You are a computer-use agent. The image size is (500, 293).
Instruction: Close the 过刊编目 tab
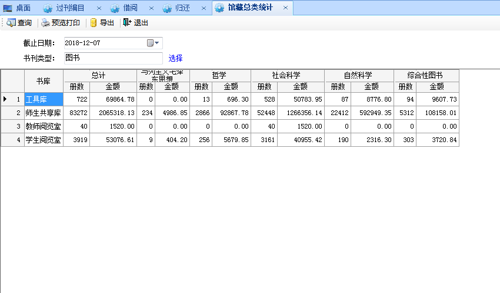(x=99, y=8)
